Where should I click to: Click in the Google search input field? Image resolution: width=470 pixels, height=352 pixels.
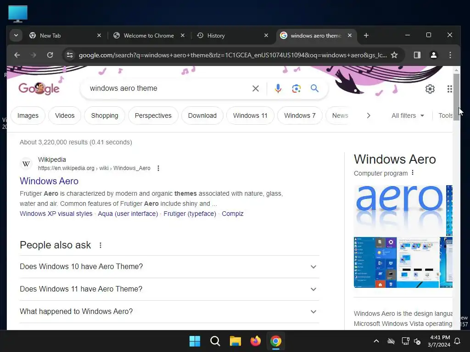point(168,88)
